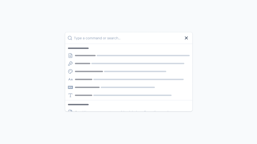Viewport: 257px width, 144px height.
Task: Choose the description bar in the T icon row
Action: pos(132,95)
